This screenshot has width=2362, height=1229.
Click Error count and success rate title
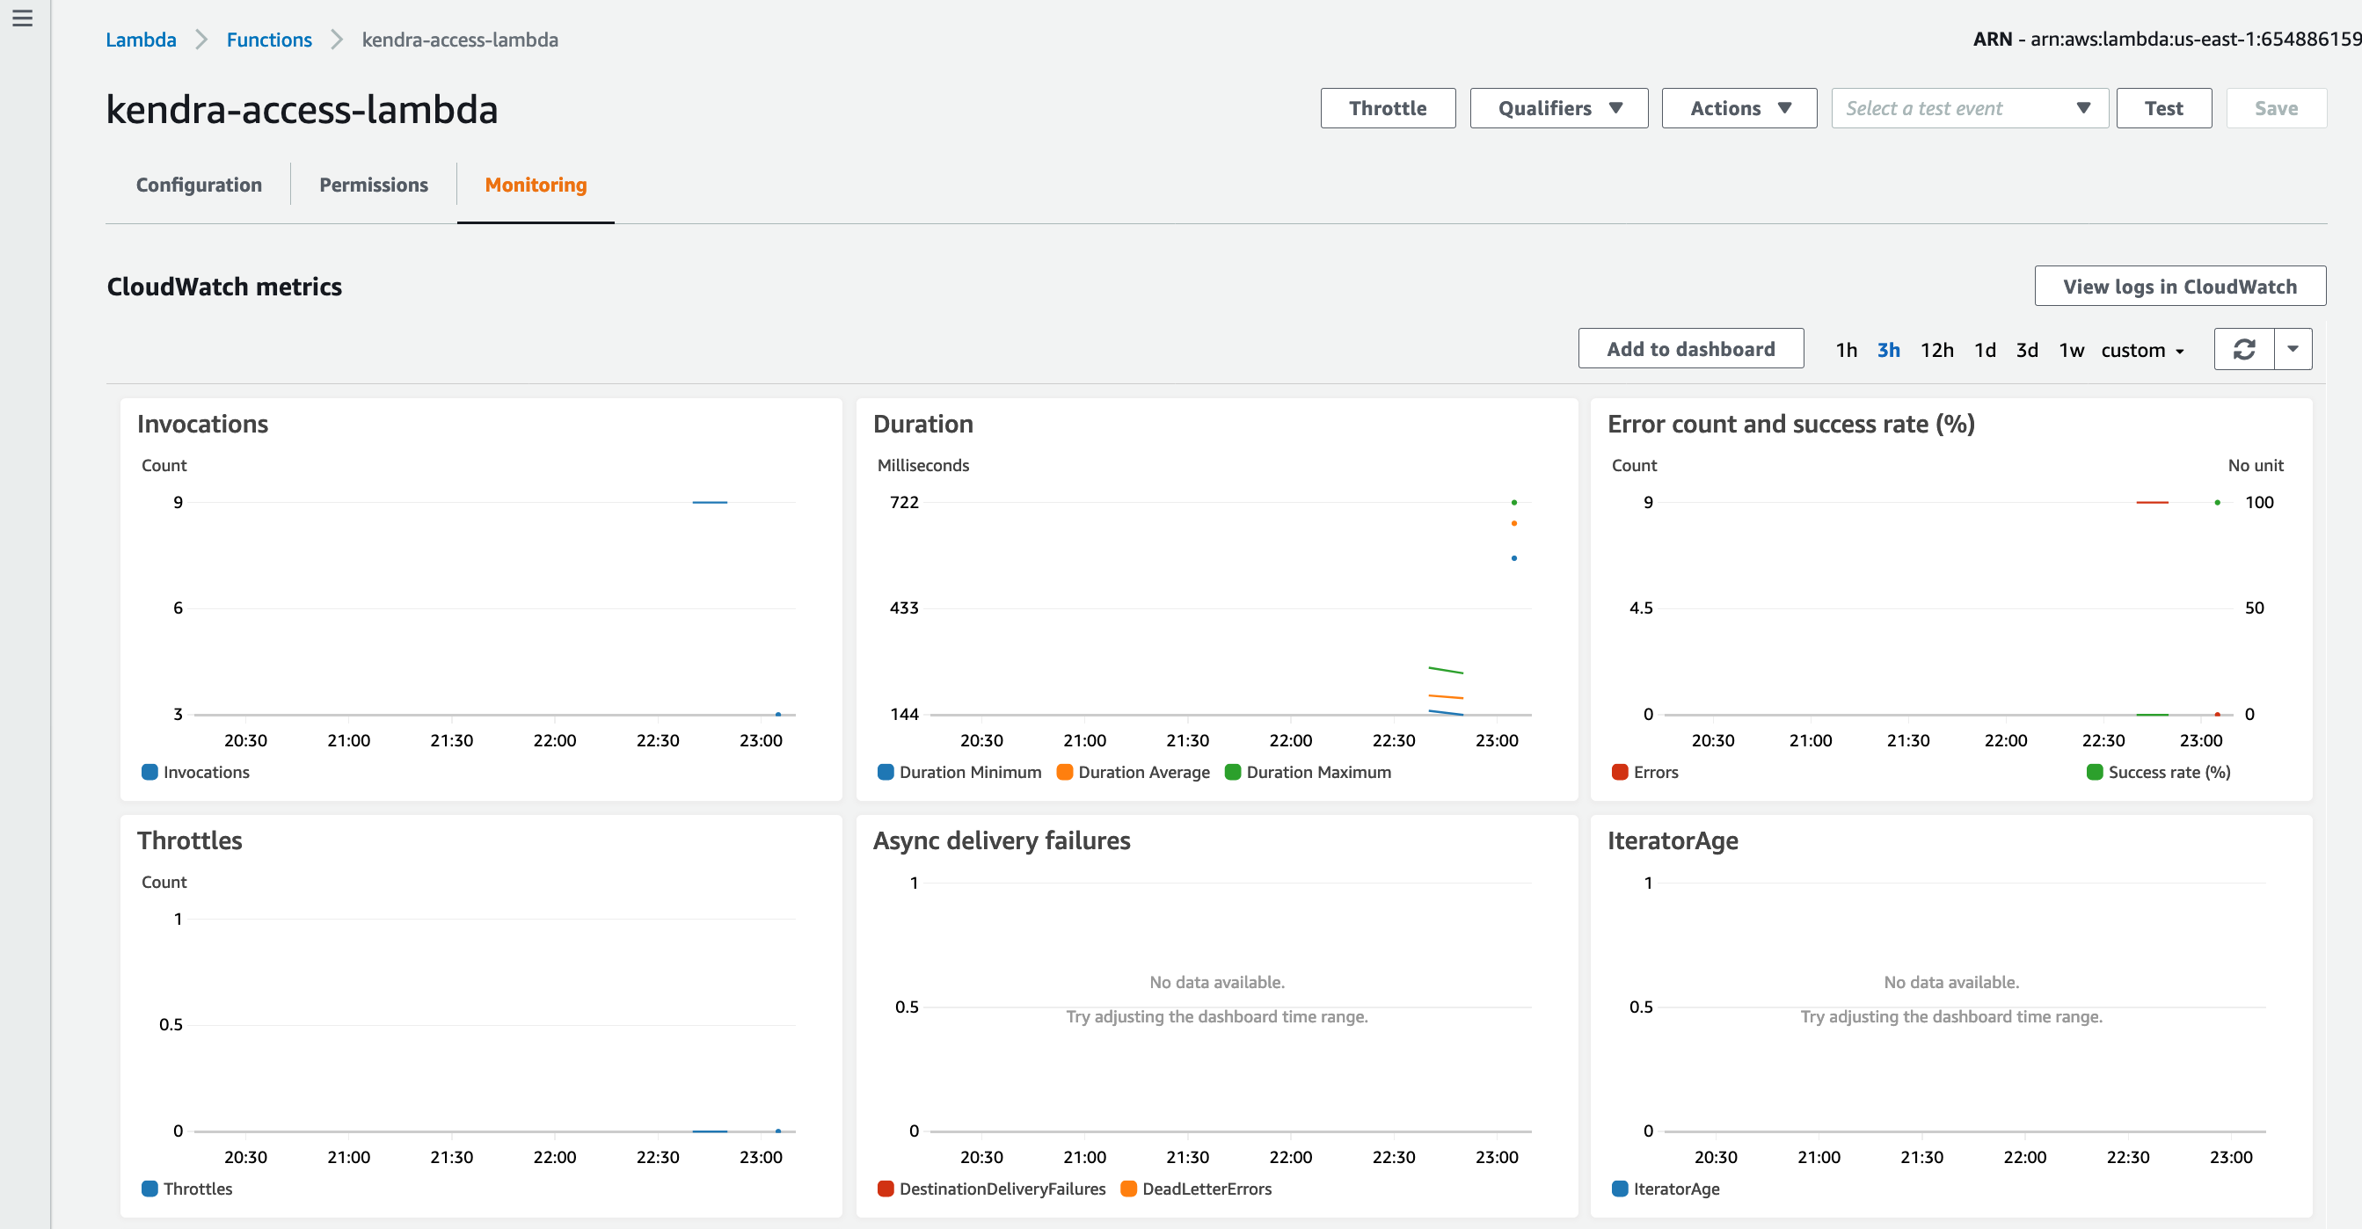click(1790, 424)
